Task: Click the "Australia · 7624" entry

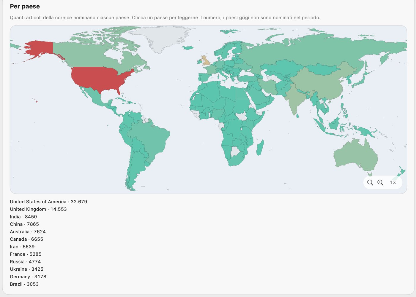Action: coord(28,232)
